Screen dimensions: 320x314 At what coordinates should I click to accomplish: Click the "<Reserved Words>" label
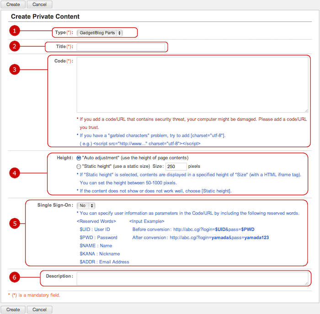pos(96,221)
